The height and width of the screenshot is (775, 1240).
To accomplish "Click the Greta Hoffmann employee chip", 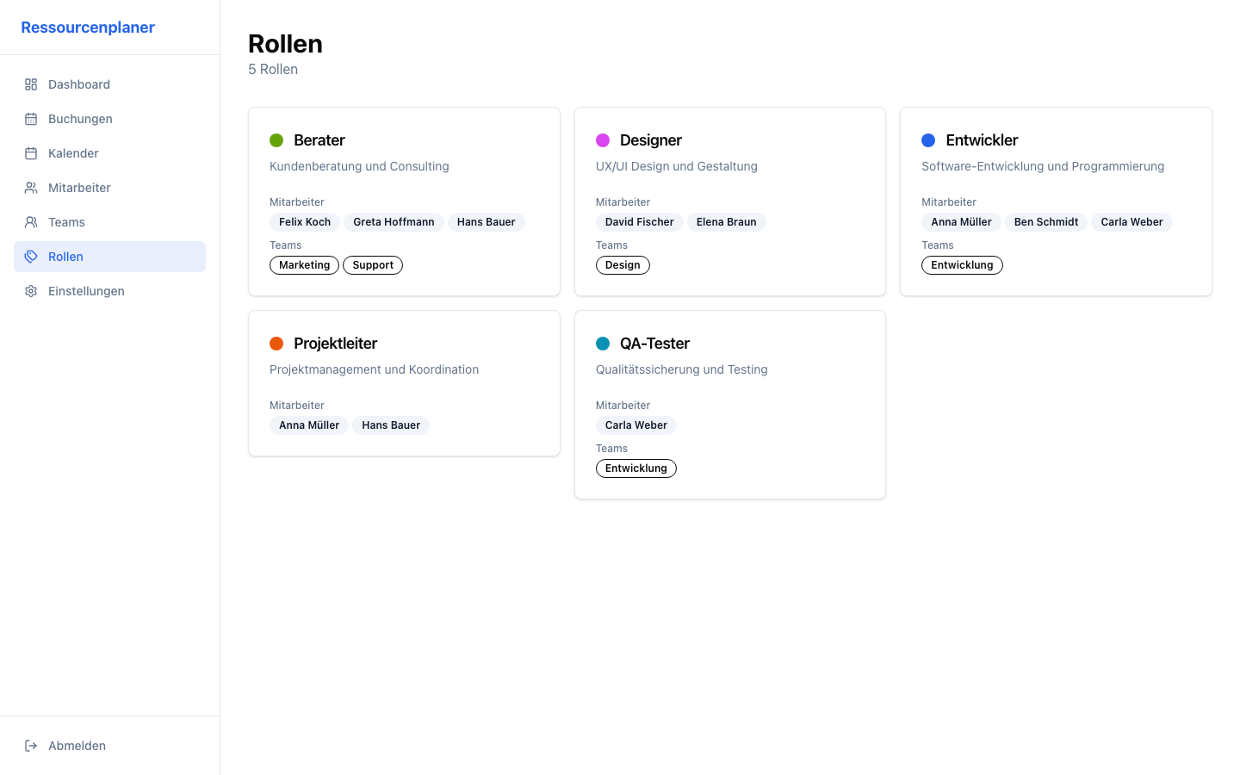I will pos(394,222).
